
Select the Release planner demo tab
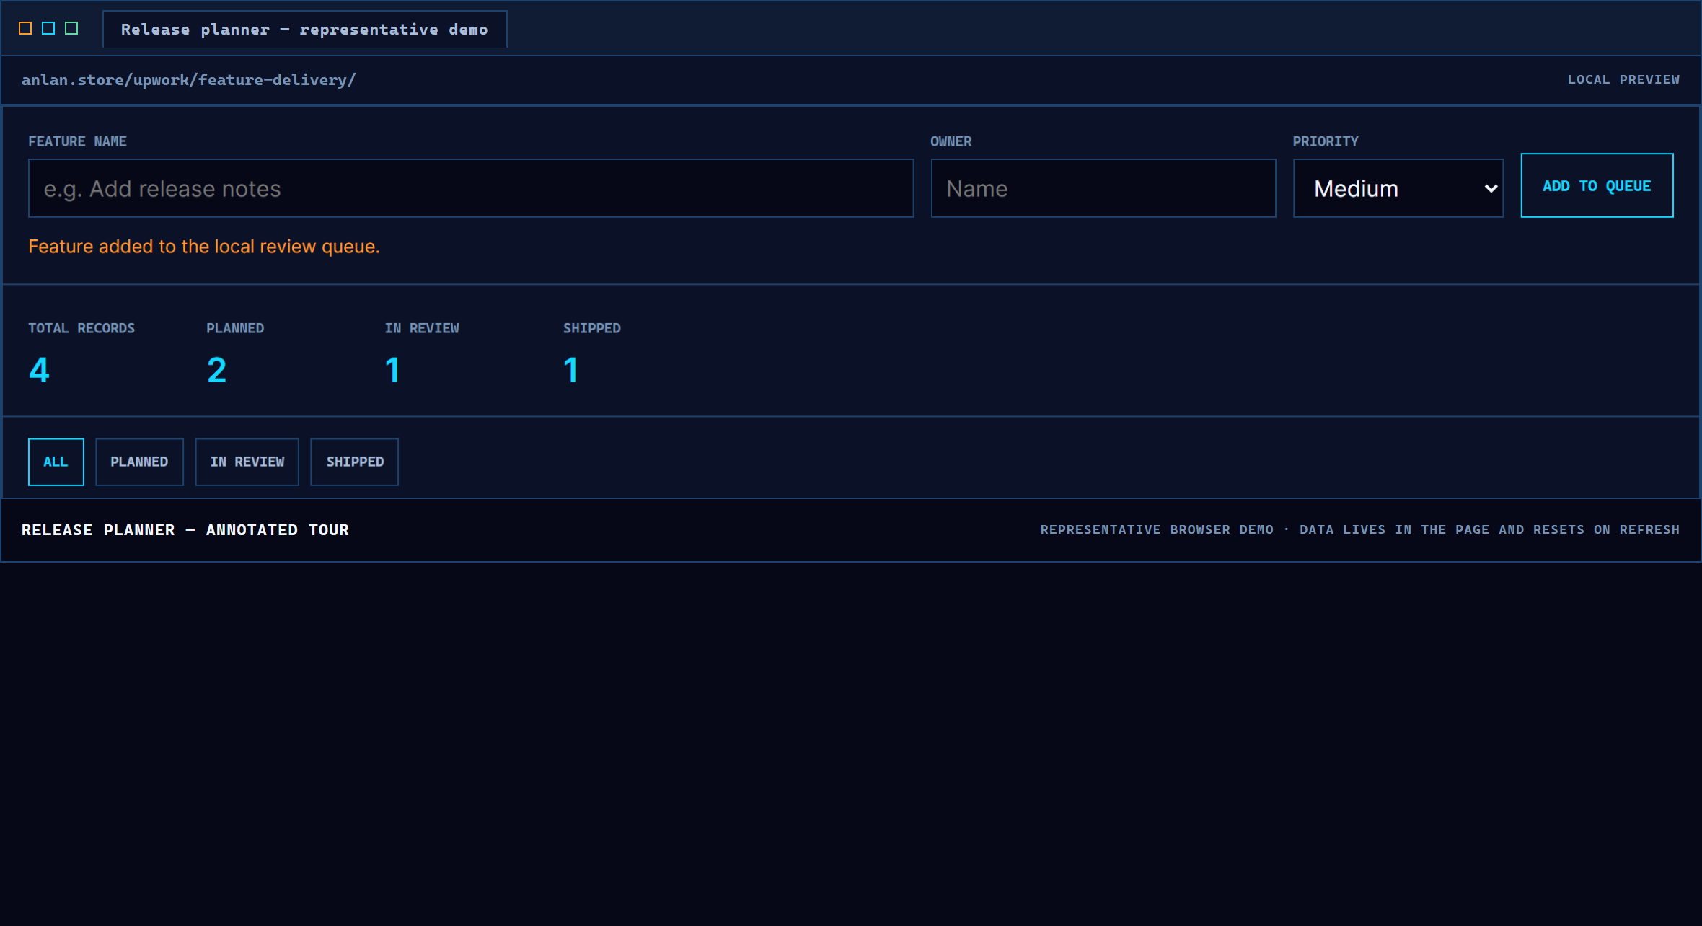point(304,30)
